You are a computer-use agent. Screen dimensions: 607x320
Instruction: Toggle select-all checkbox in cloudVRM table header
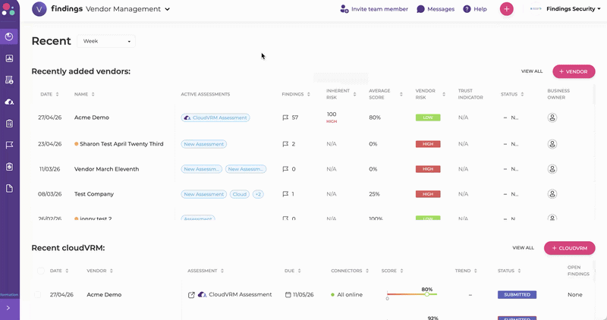41,271
